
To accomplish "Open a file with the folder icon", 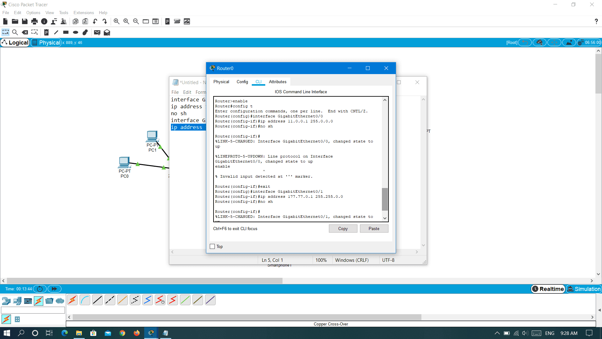I will 15,21.
